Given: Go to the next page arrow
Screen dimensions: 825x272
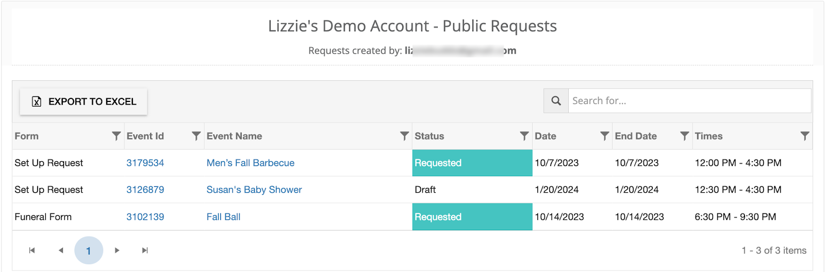Looking at the screenshot, I should [x=117, y=250].
